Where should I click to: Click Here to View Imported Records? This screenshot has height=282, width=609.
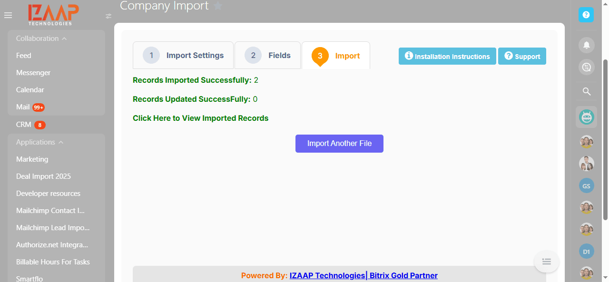click(200, 118)
